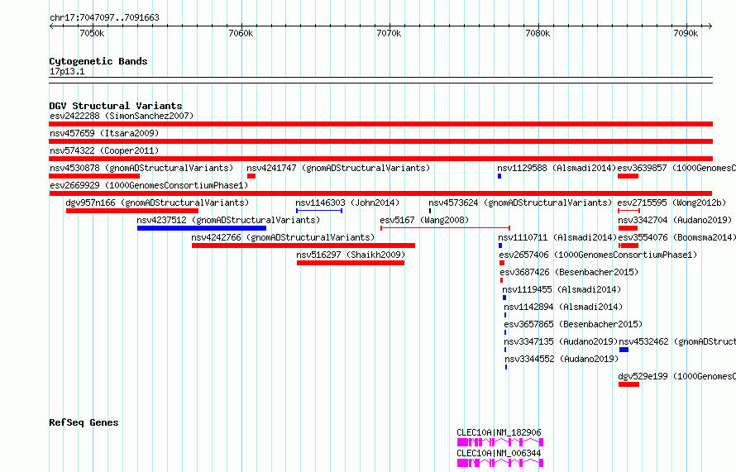Select the nsv516297 (Shaikh2009) red bar

(x=350, y=263)
